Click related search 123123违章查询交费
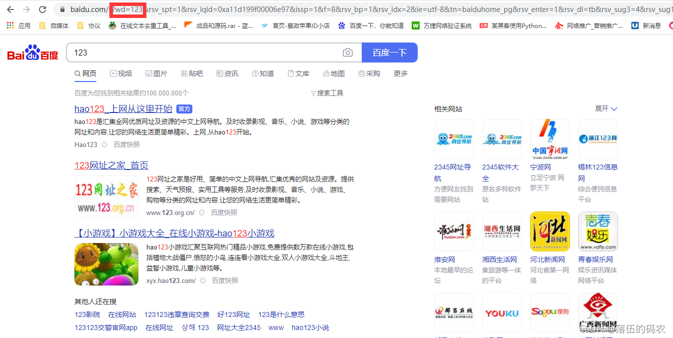This screenshot has width=673, height=338. [177, 314]
